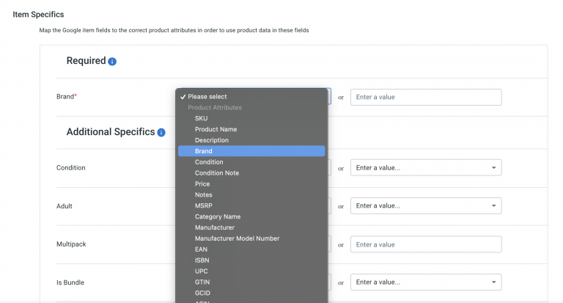Viewport: 563px width, 303px height.
Task: Pick the GTIN attribute
Action: (202, 271)
